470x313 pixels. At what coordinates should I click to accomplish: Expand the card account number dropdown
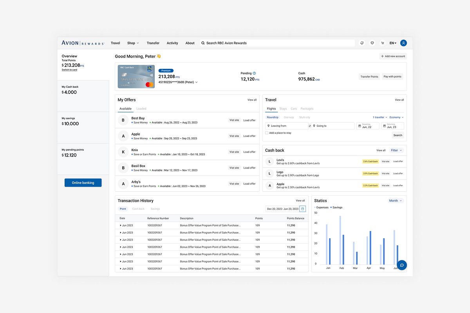197,82
